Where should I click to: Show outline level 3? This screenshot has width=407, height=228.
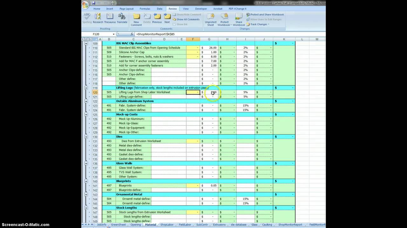pos(90,39)
